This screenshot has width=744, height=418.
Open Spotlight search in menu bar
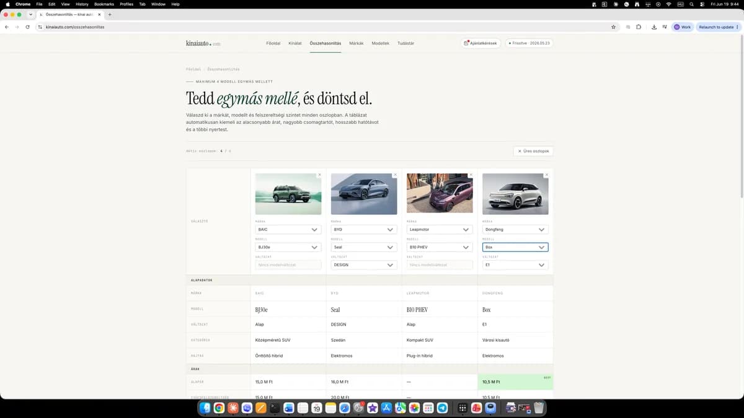point(691,4)
